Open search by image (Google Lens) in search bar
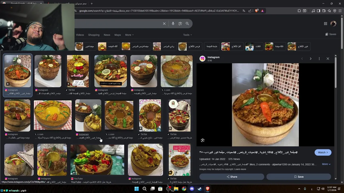344x193 pixels. (180, 24)
